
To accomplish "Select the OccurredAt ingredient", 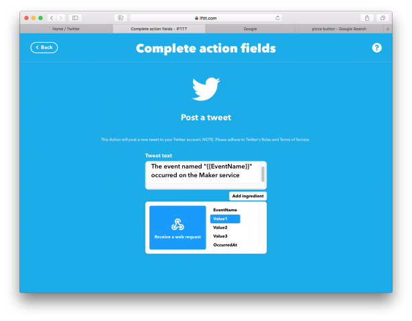I will coord(225,245).
